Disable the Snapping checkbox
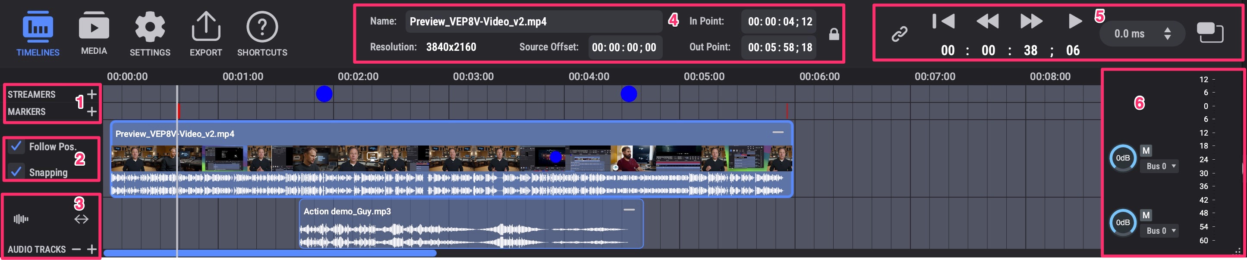1247x260 pixels. coord(16,172)
